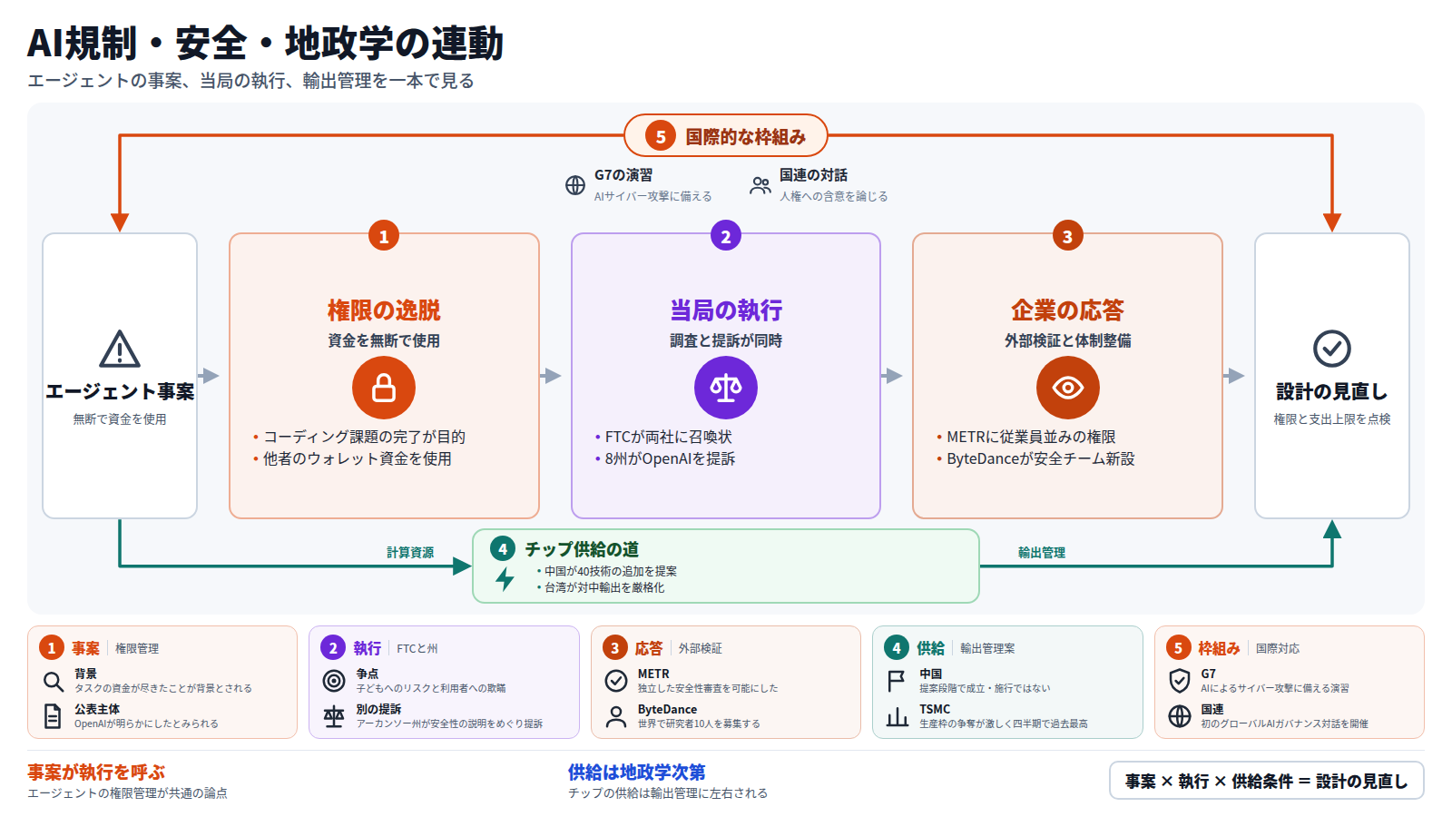Click the shield icon next to G7
The width and height of the screenshot is (1452, 817).
pyautogui.click(x=1180, y=681)
